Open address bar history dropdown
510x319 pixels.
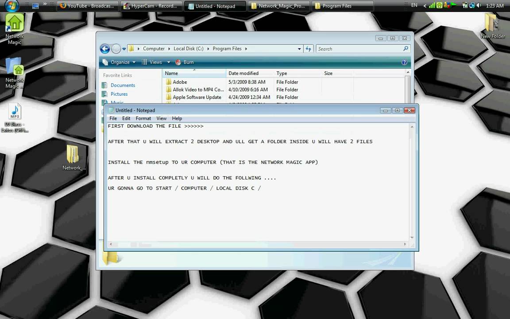click(299, 49)
